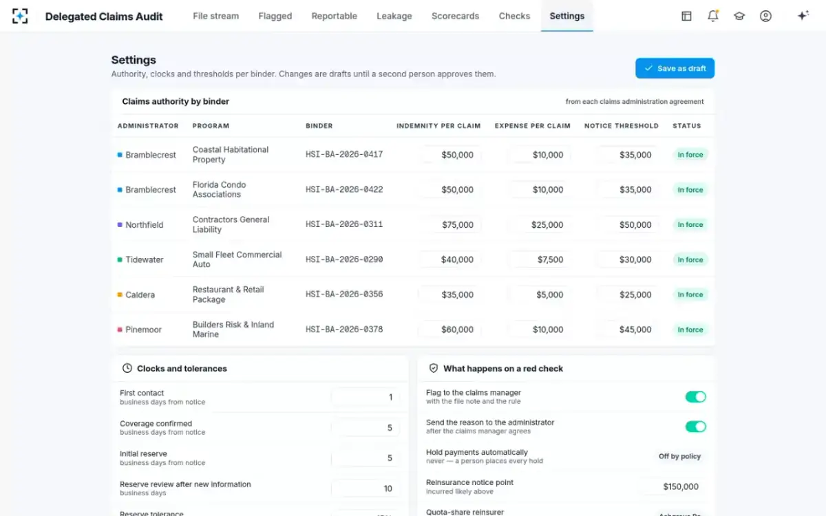Click In force status for Caldera row
Viewport: 826px width, 516px height.
690,294
